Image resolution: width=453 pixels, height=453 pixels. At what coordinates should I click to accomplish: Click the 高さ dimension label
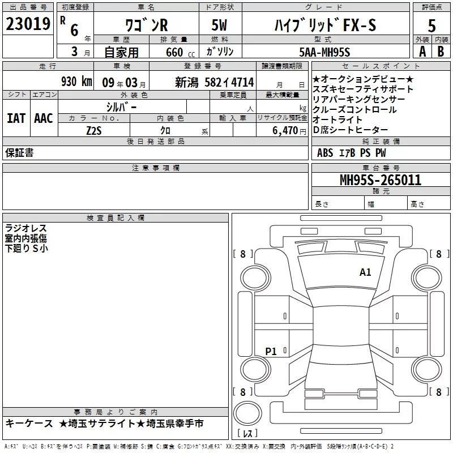(417, 204)
